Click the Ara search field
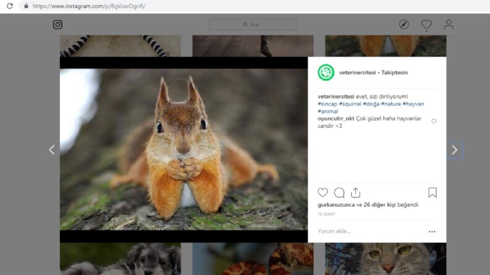490x275 pixels. [x=253, y=24]
